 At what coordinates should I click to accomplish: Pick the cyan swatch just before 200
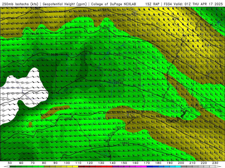pos(178,166)
